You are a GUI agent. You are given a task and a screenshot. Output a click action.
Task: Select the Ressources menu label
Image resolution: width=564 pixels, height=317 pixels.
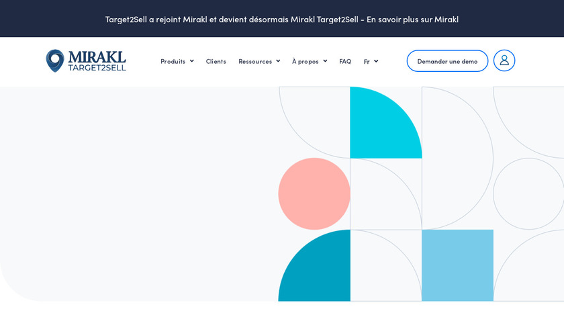coord(255,61)
